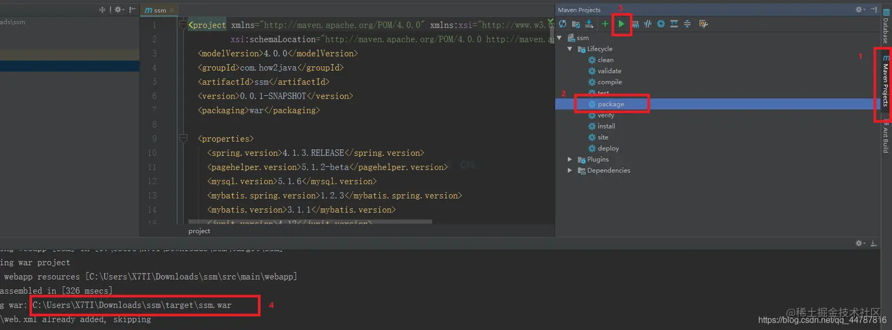The height and width of the screenshot is (330, 892).
Task: Click line number 7 in gutter
Action: coord(155,110)
